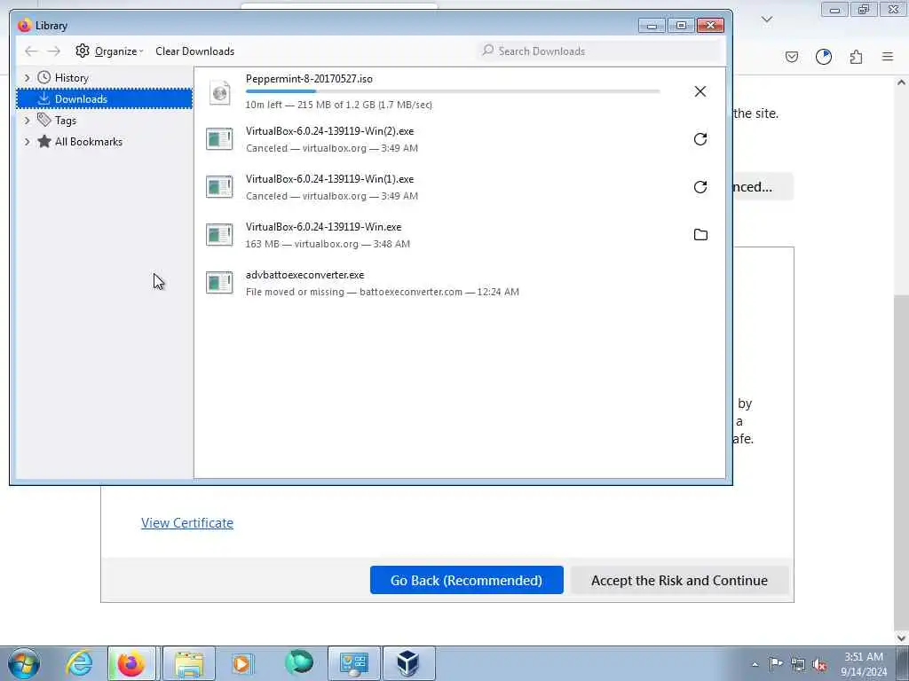Select Peppermint-8-20170527.iso filename
909x681 pixels.
(x=309, y=79)
